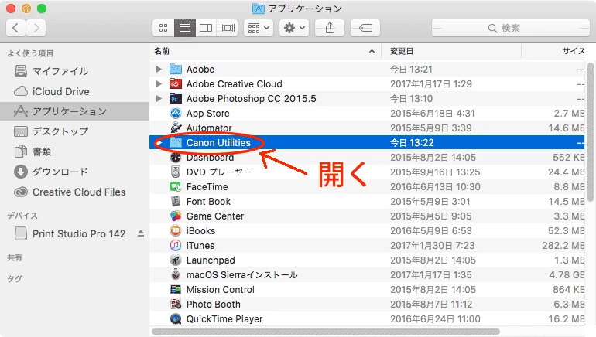596x337 pixels.
Task: Select the iBooks icon
Action: click(x=176, y=231)
